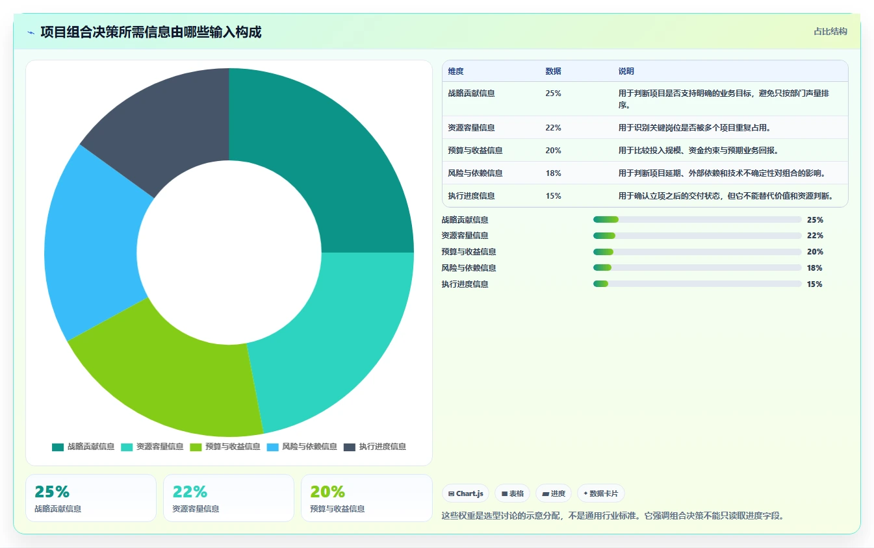Viewport: 874px width, 548px height.
Task: Open the 25% 战略贡献信息 stat card
Action: coord(91,498)
